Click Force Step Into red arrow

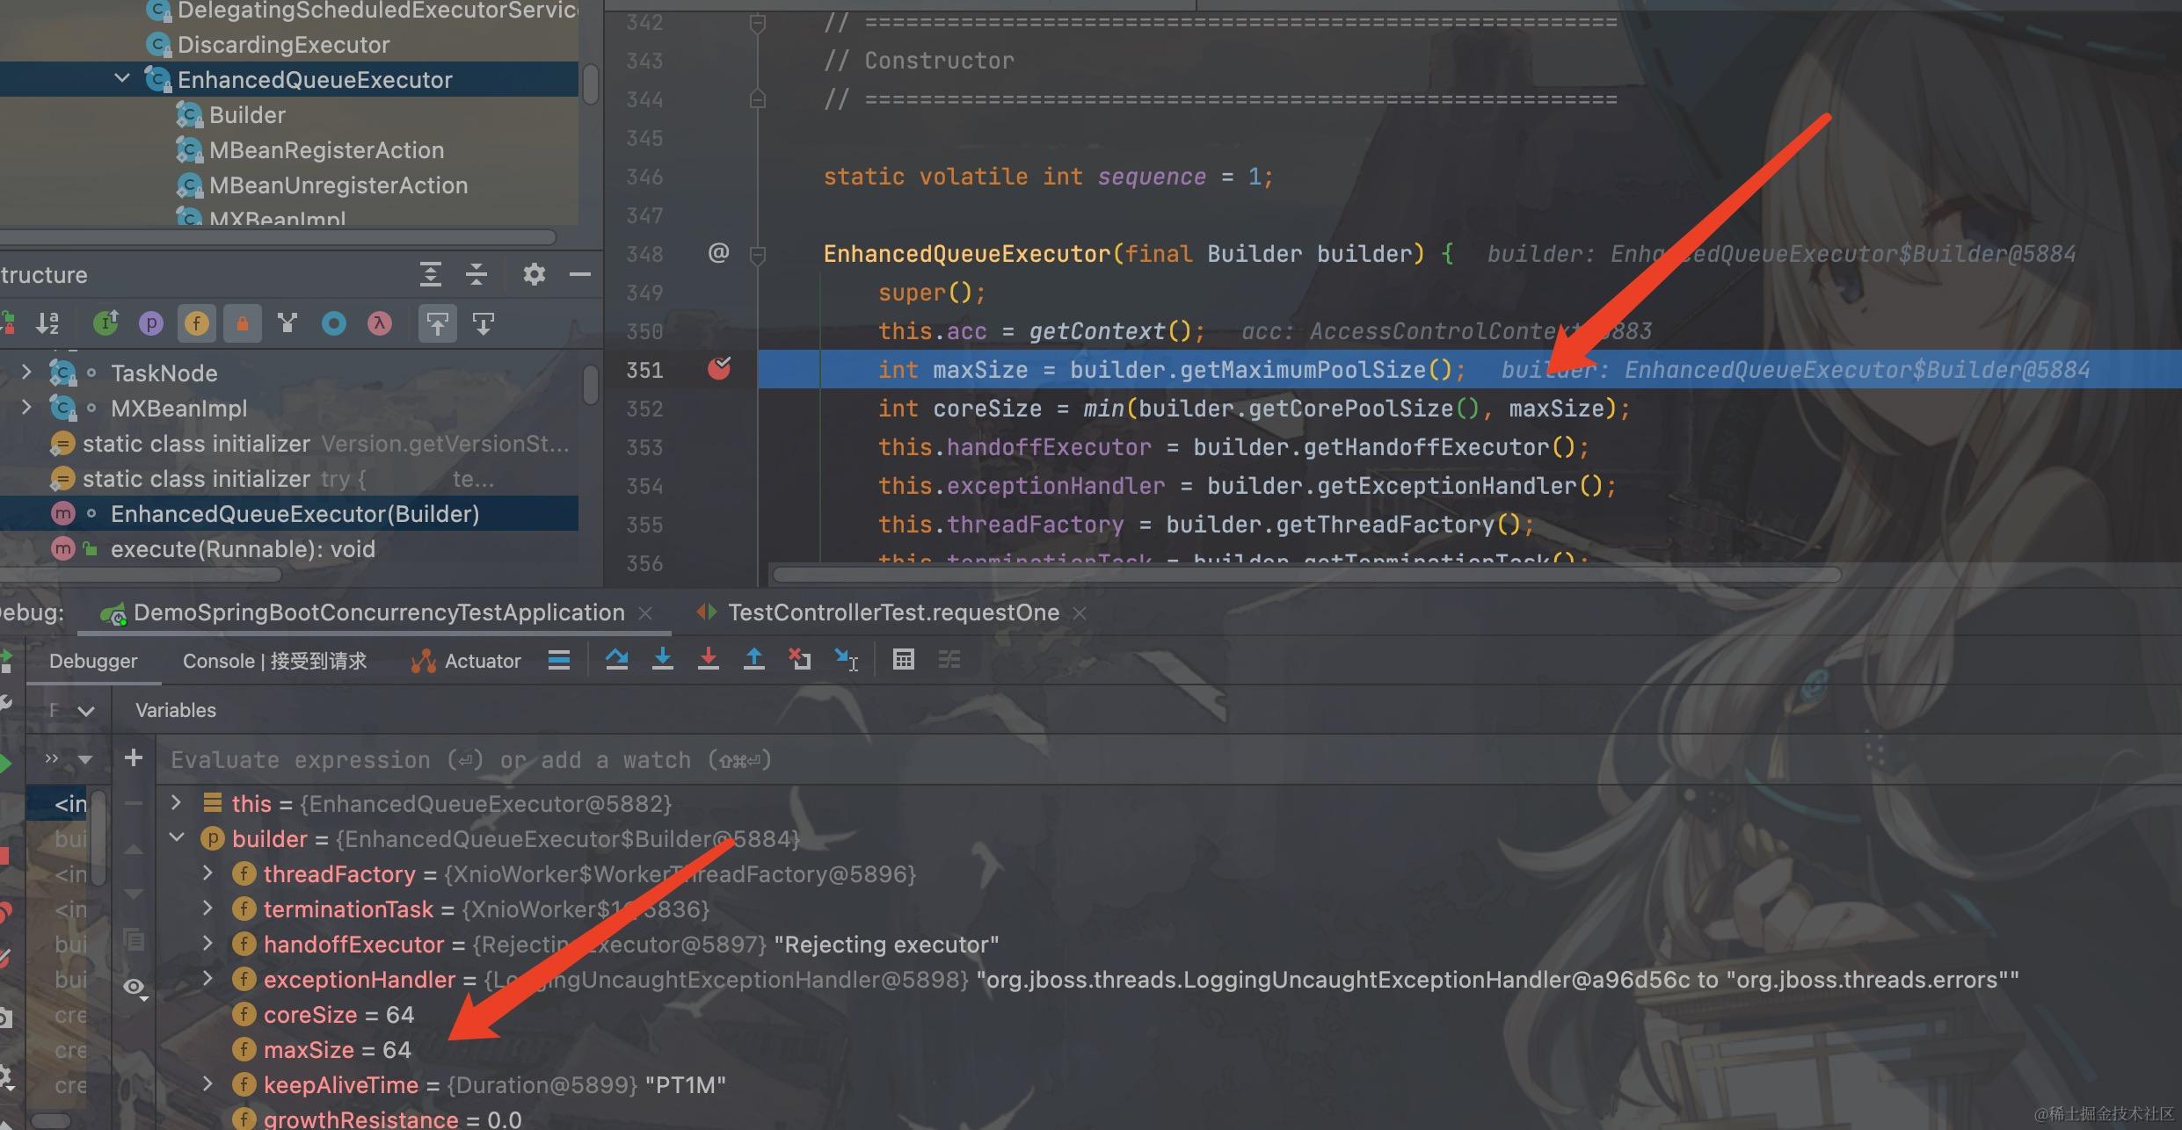709,659
